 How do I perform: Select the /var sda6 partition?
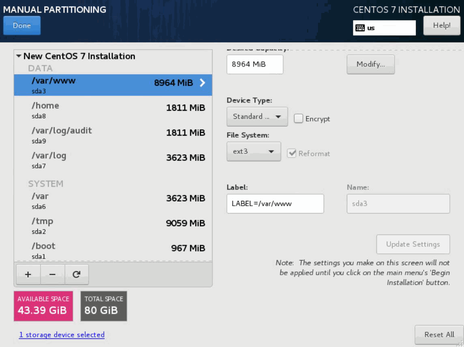113,201
